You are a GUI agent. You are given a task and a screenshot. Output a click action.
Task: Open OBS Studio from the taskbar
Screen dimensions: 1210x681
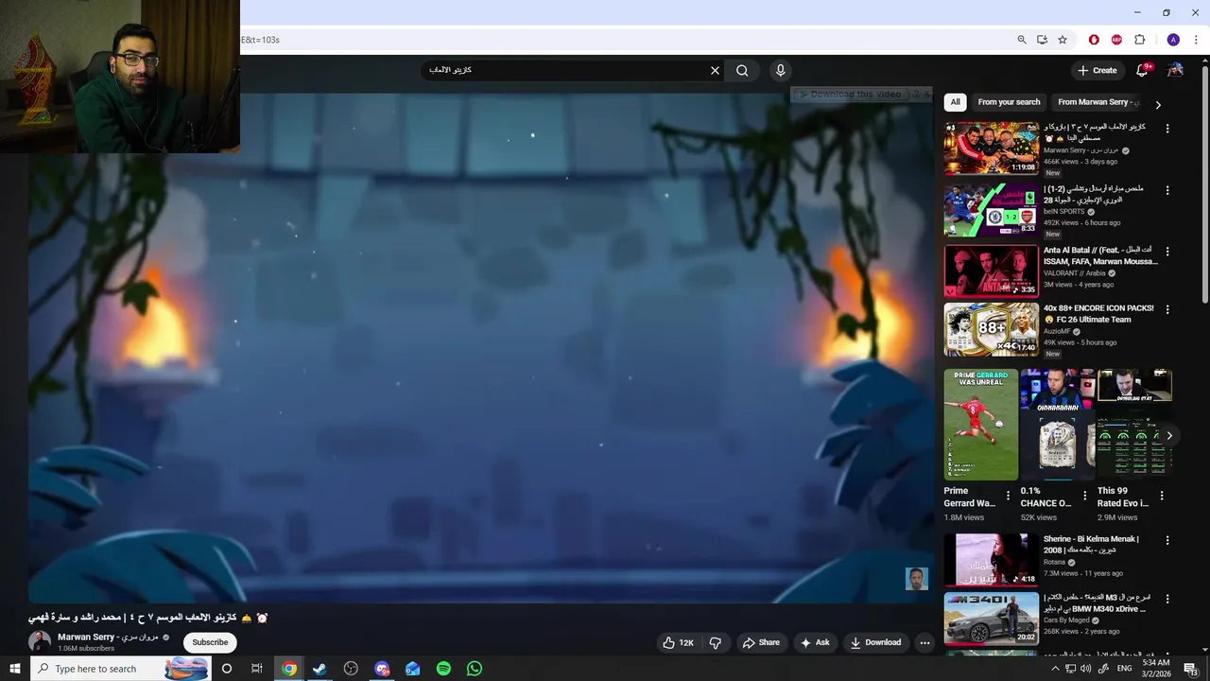[x=351, y=669]
